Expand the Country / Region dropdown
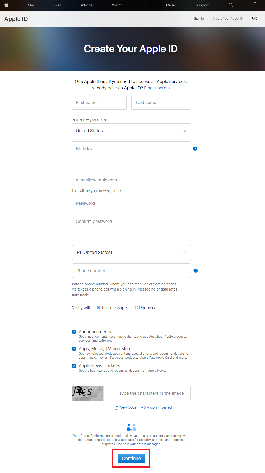 (131, 131)
